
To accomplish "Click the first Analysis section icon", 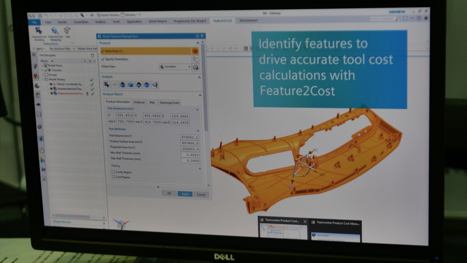I will 106,85.
